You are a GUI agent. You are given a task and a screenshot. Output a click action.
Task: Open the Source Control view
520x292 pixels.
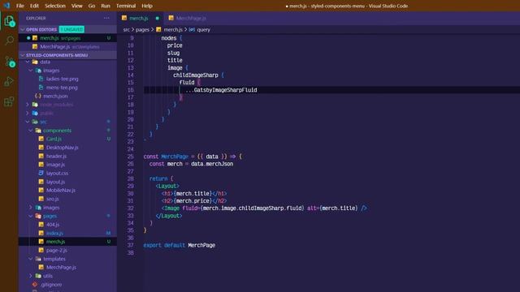click(x=9, y=62)
